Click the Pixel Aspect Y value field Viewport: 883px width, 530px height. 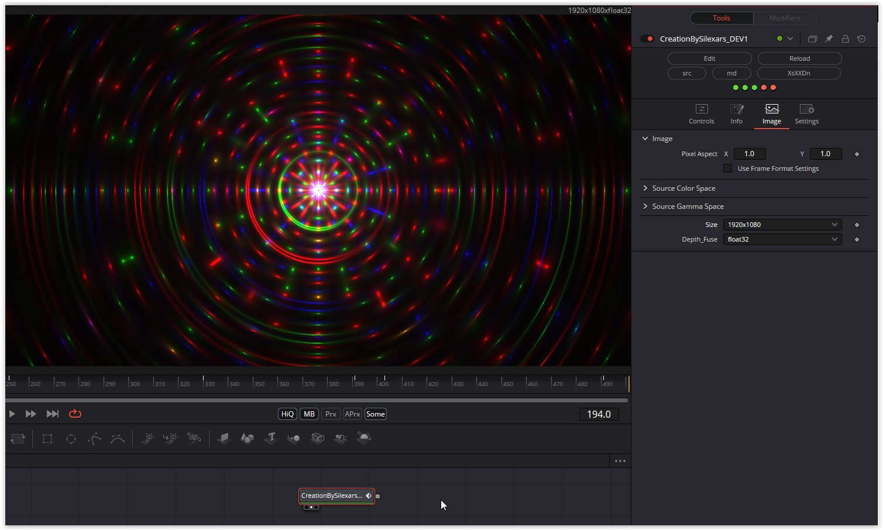tap(826, 154)
